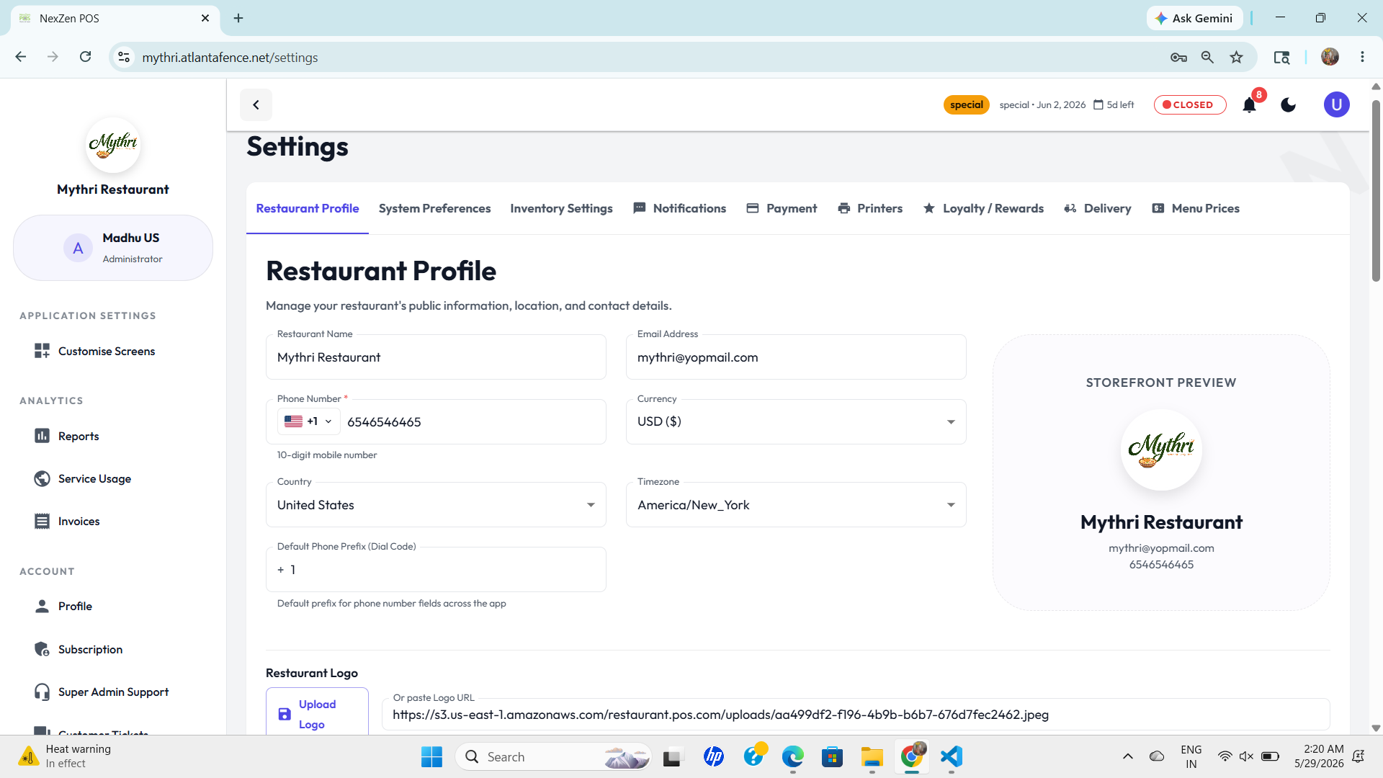Open the user avatar U menu
The width and height of the screenshot is (1383, 778).
pyautogui.click(x=1336, y=105)
